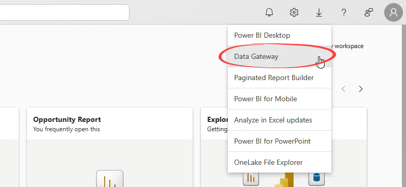Open the user account avatar

(x=394, y=12)
